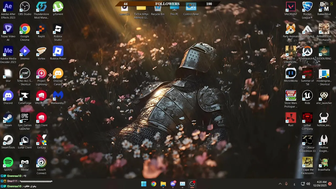Select the ELDEN RING desktop icon

tap(324, 53)
